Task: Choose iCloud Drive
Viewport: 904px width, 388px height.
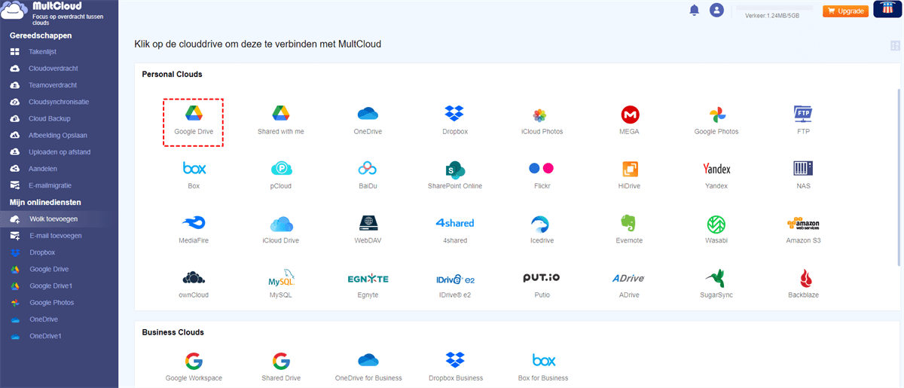Action: pos(281,230)
